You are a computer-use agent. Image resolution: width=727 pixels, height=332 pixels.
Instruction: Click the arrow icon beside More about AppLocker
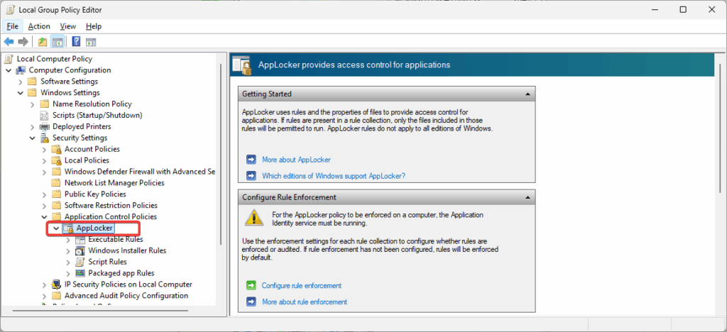tap(251, 160)
